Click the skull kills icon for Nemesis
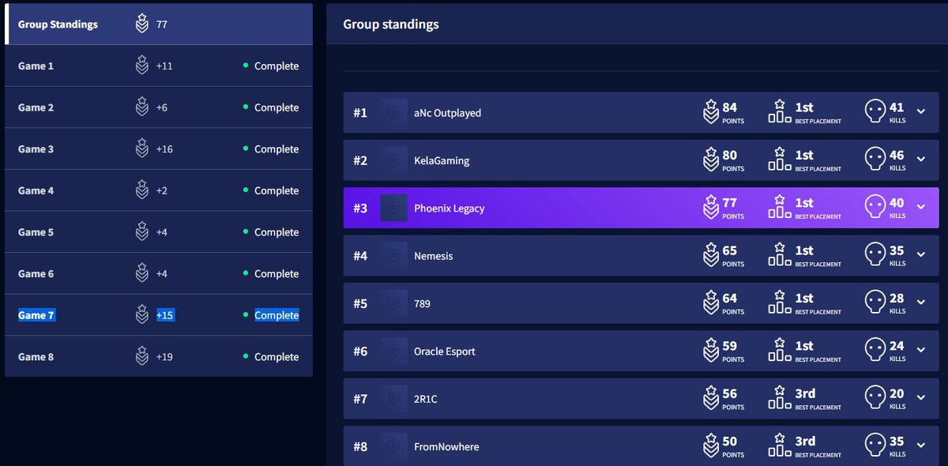The image size is (948, 466). [x=875, y=255]
